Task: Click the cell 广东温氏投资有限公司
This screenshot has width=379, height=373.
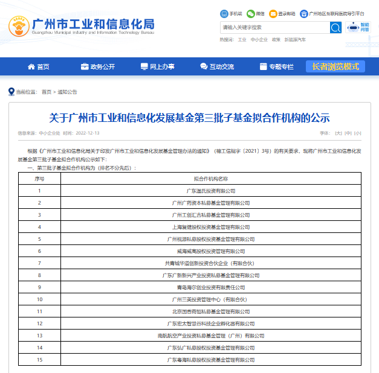Action: pyautogui.click(x=211, y=191)
